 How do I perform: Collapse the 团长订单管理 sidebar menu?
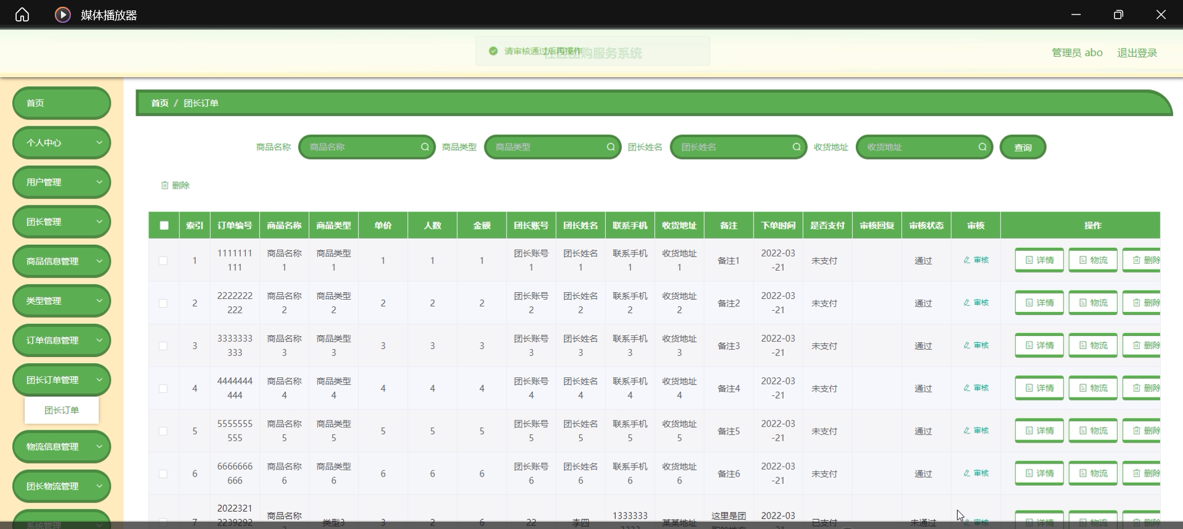pyautogui.click(x=62, y=380)
